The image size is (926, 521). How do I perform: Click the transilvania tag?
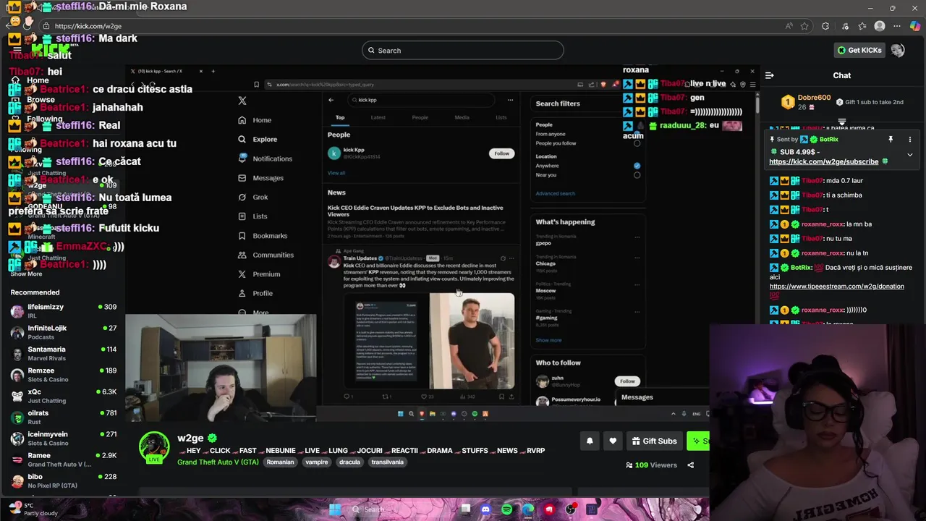click(387, 462)
